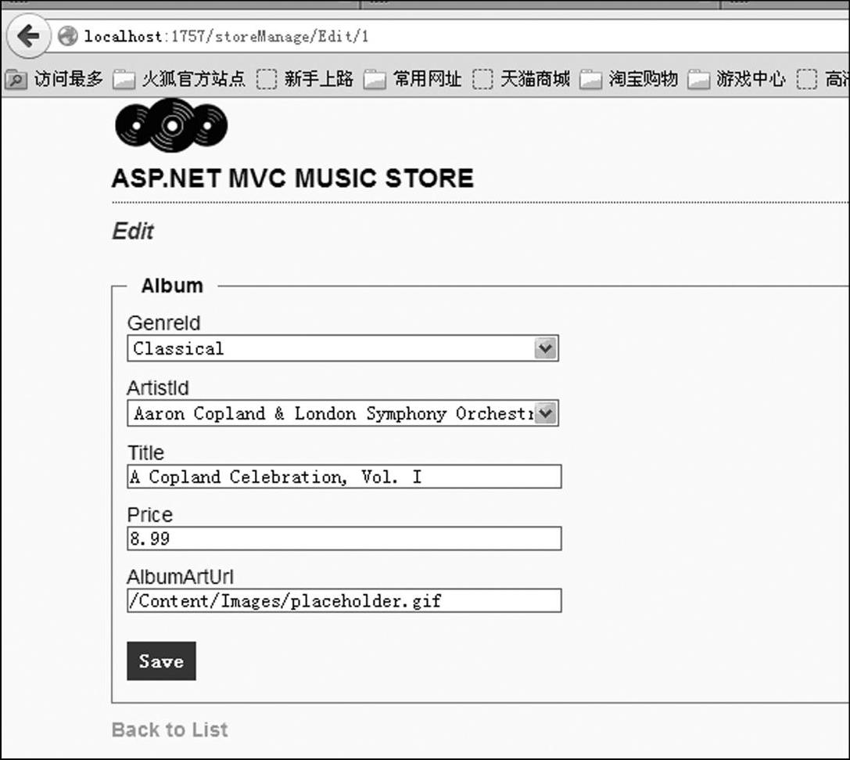Click the AlbumArtUrl label

(x=180, y=577)
